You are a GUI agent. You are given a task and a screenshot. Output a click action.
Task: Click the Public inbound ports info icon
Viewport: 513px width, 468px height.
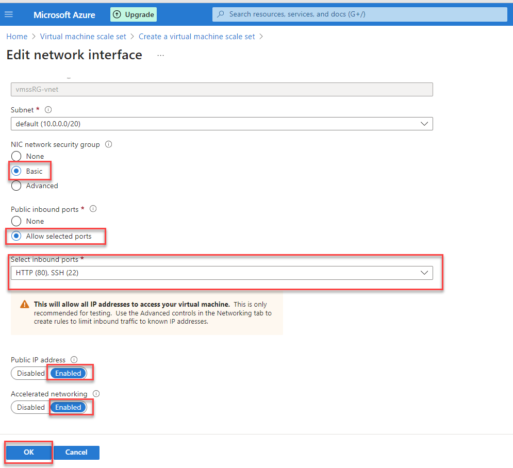click(93, 209)
